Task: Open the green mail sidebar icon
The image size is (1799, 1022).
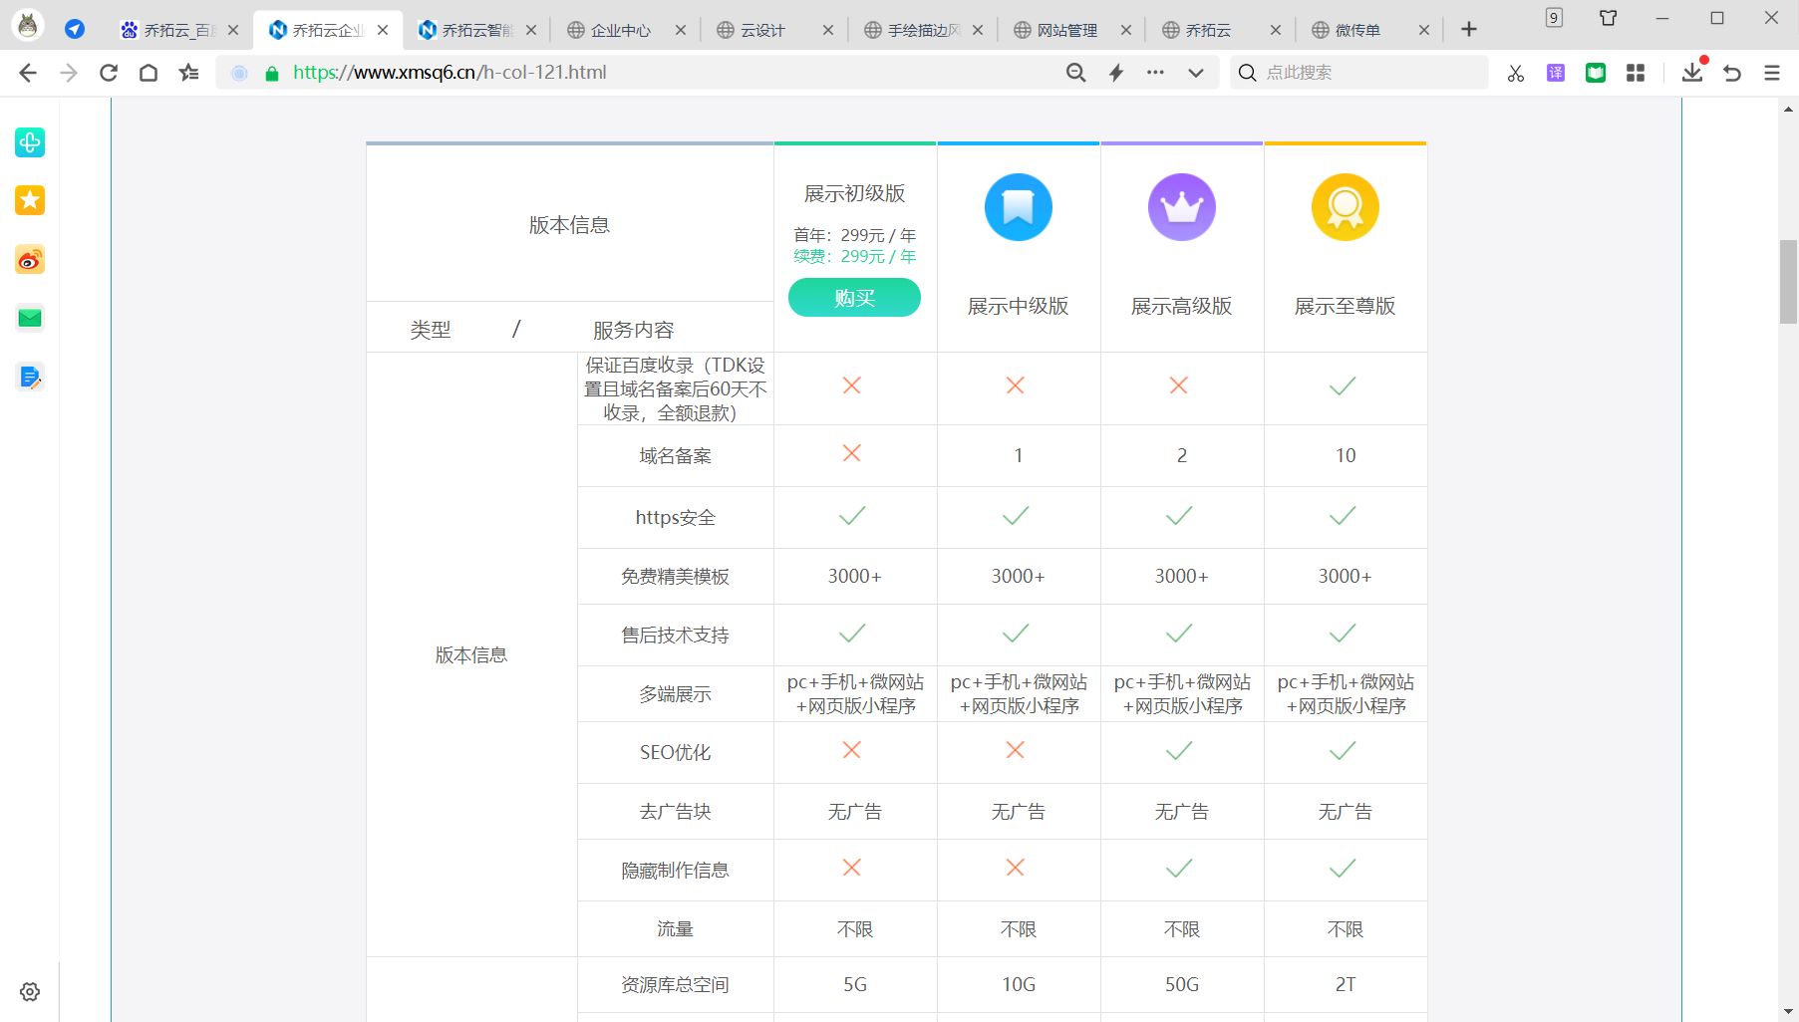Action: click(x=30, y=319)
